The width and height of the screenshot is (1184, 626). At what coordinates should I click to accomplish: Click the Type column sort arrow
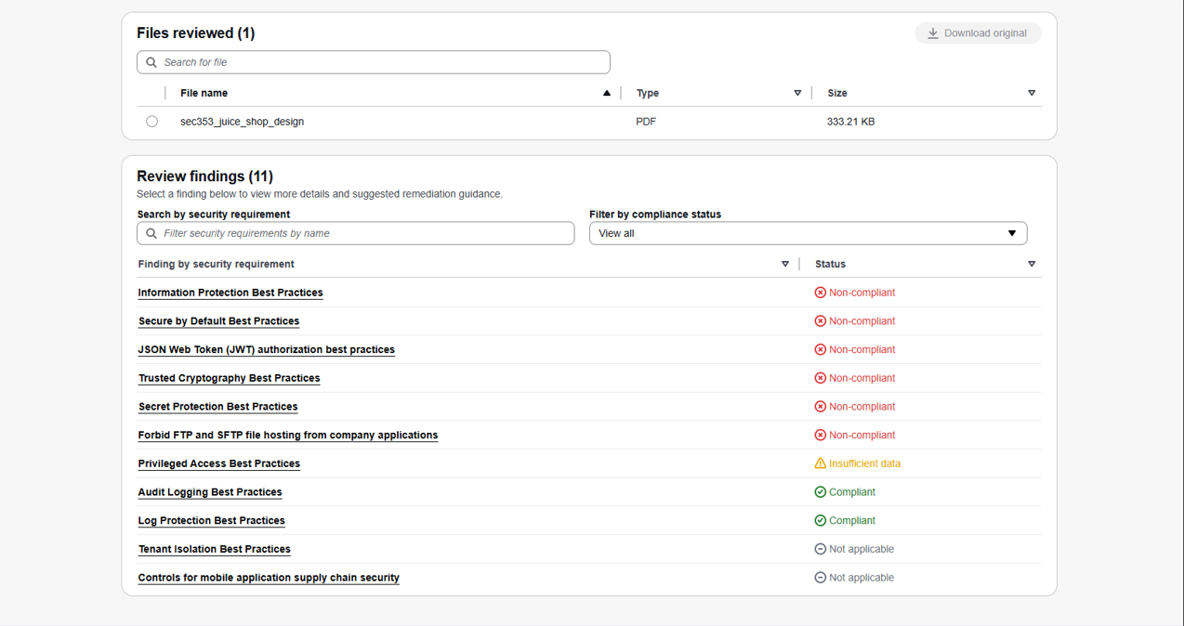pyautogui.click(x=797, y=93)
